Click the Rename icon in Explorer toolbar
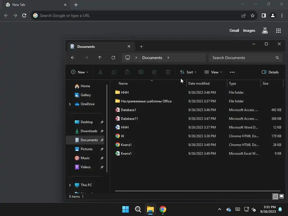The image size is (288, 216). click(141, 72)
